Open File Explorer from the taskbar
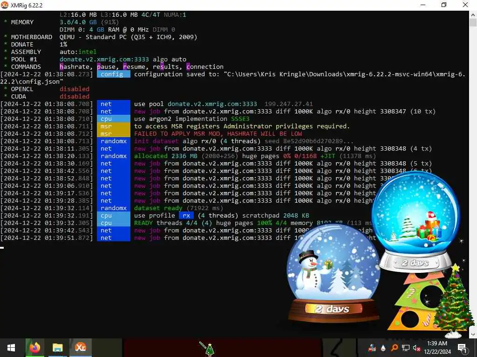The width and height of the screenshot is (477, 357). 57,348
